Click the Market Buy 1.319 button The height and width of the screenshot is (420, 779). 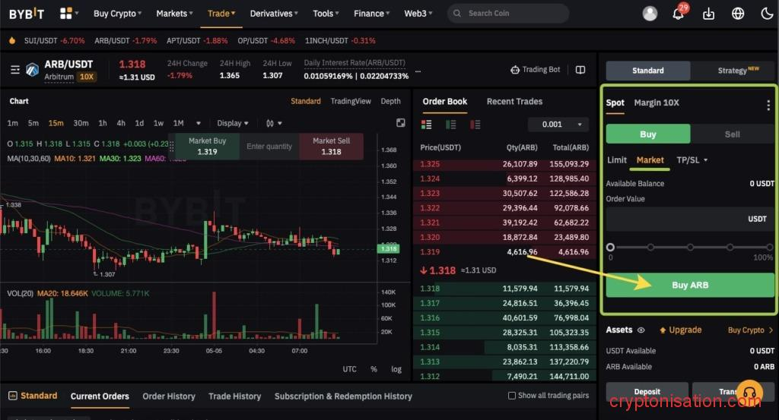[x=207, y=147]
